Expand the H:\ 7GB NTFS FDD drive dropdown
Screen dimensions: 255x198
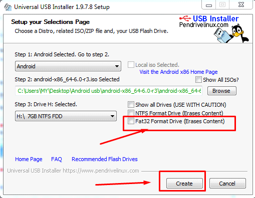(x=66, y=116)
